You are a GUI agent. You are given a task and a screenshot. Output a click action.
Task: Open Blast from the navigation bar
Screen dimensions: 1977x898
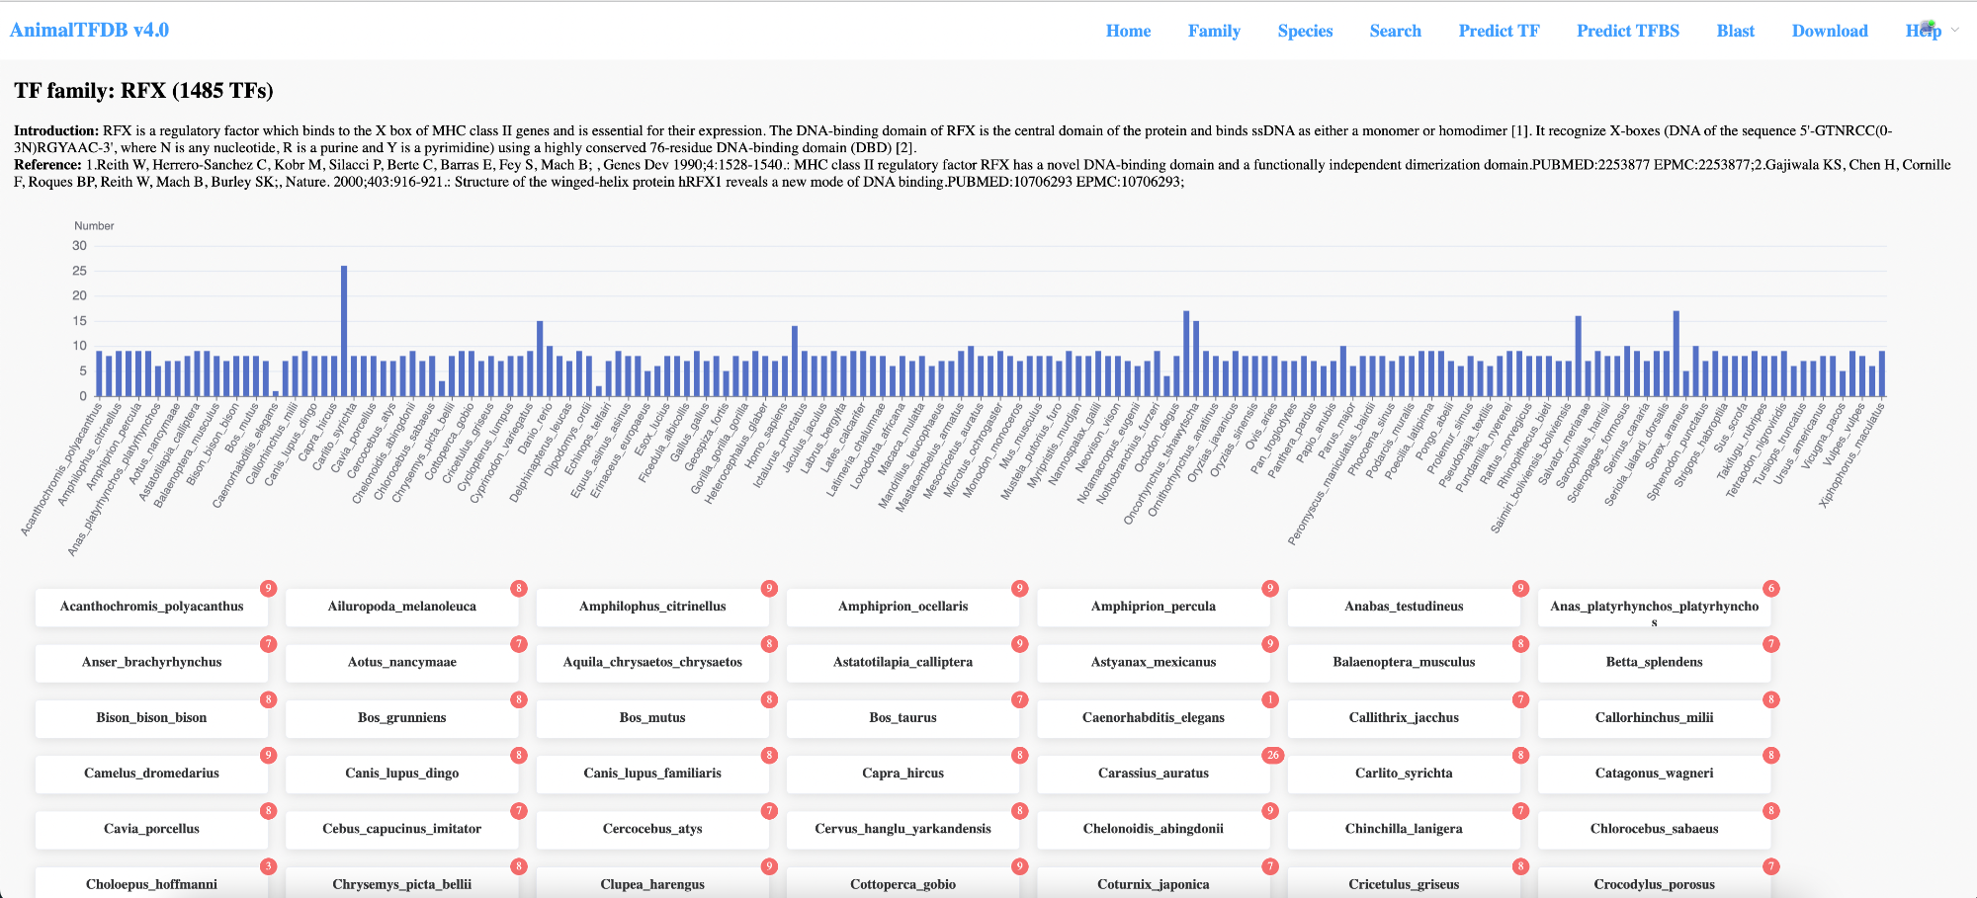(1735, 31)
